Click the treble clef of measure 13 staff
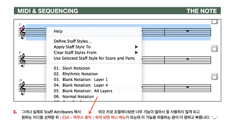This screenshot has height=124, width=234. coord(23,88)
